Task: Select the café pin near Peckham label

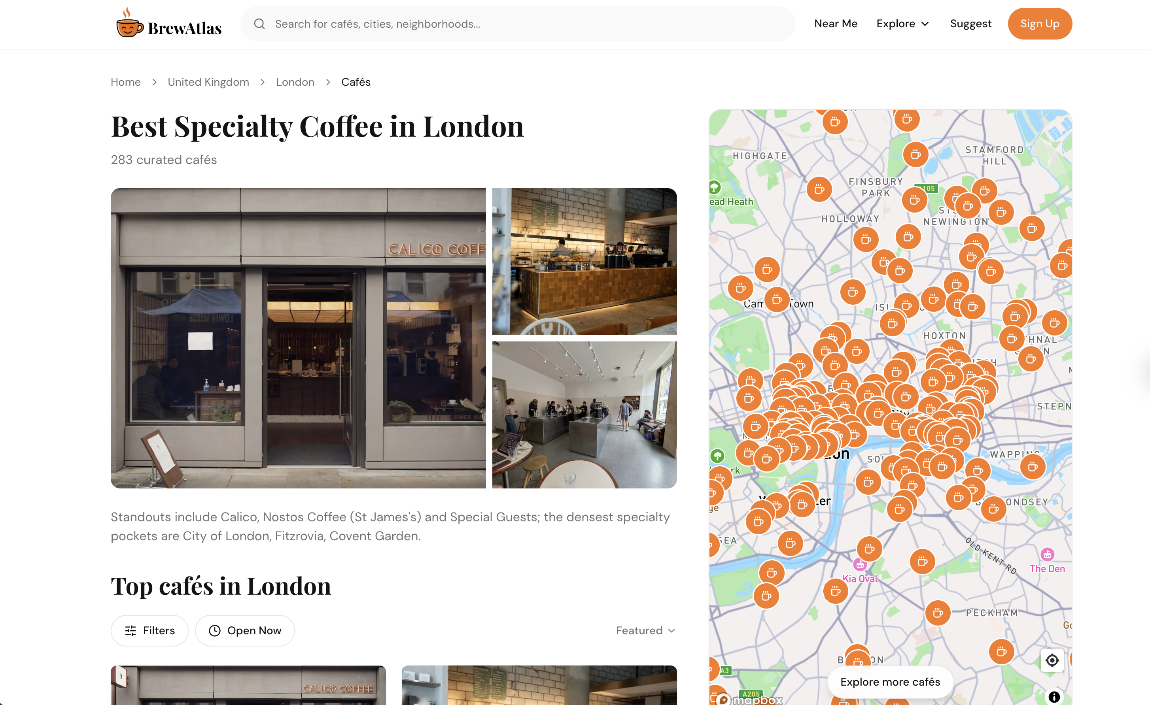Action: pos(938,613)
